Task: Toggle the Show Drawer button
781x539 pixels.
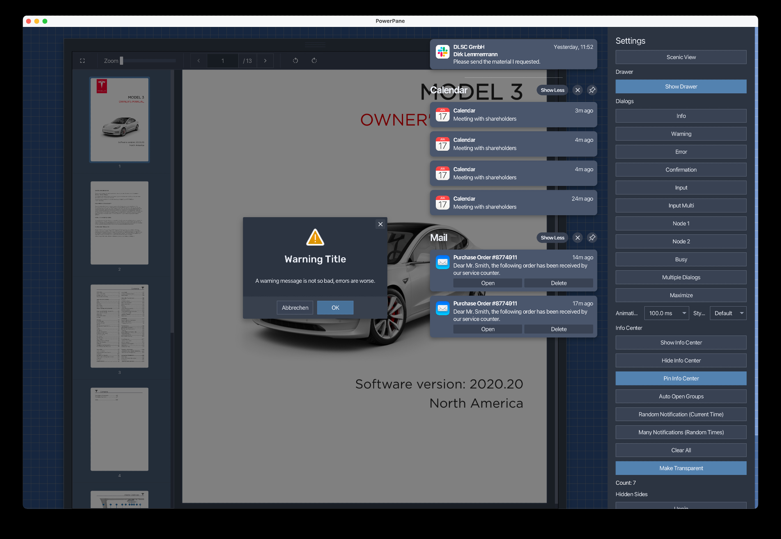Action: (681, 87)
